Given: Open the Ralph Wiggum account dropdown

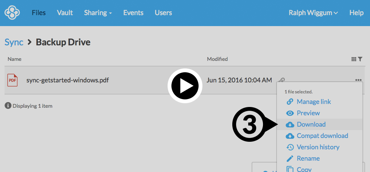Looking at the screenshot, I should pyautogui.click(x=313, y=13).
